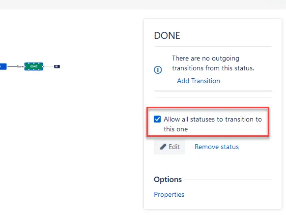
Task: Select the DONE node's top-left connection handle
Action: point(29,63)
